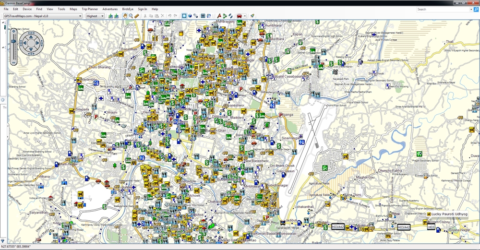
Task: Click the Send to Device toolbar icon
Action: (x=110, y=16)
